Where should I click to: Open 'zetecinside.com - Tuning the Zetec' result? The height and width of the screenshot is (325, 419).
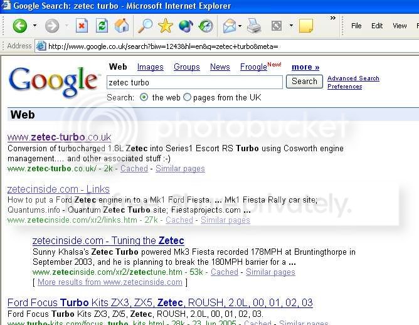pyautogui.click(x=109, y=241)
